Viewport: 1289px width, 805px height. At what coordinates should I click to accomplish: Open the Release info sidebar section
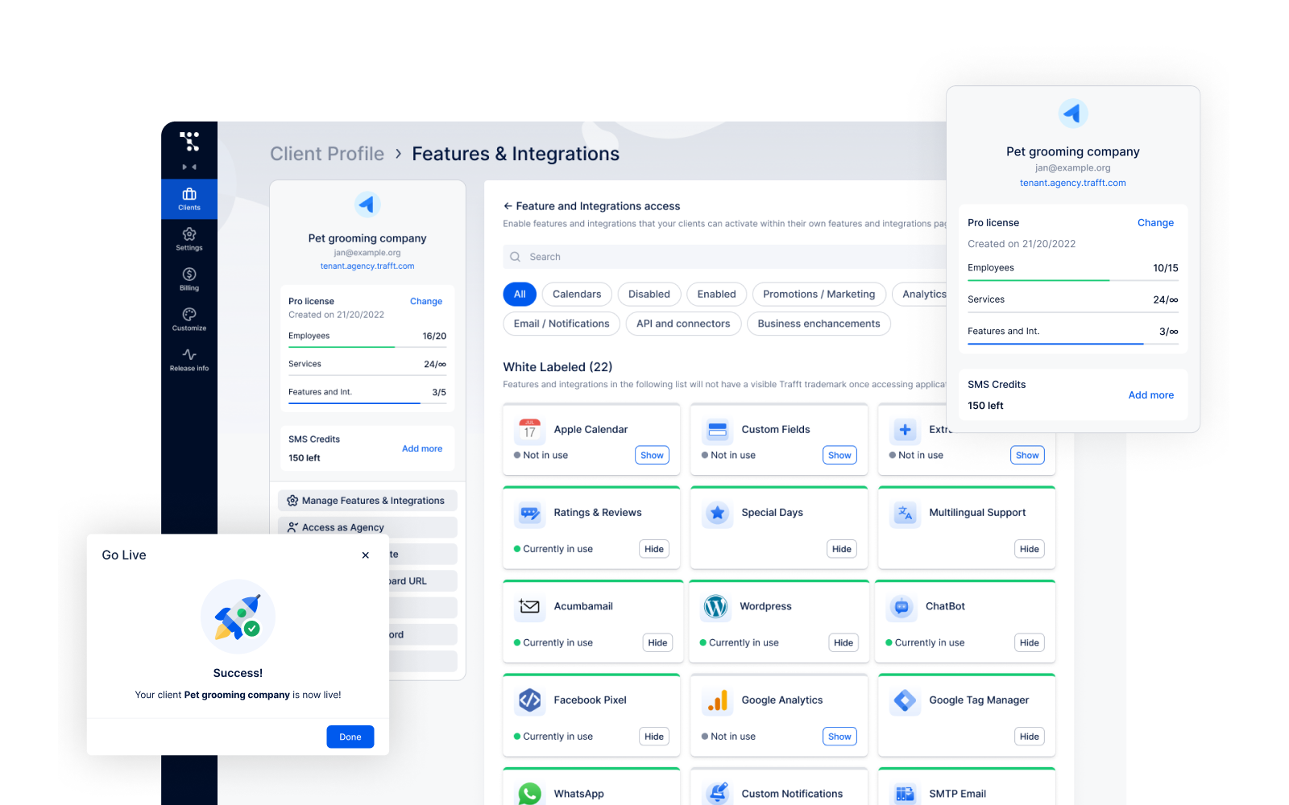pos(189,360)
